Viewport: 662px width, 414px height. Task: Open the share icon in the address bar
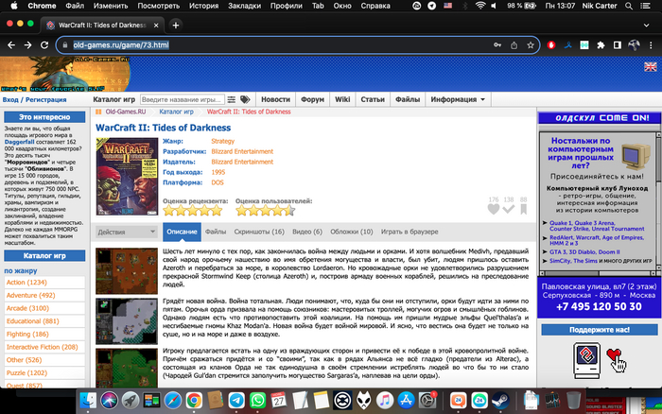pyautogui.click(x=514, y=45)
